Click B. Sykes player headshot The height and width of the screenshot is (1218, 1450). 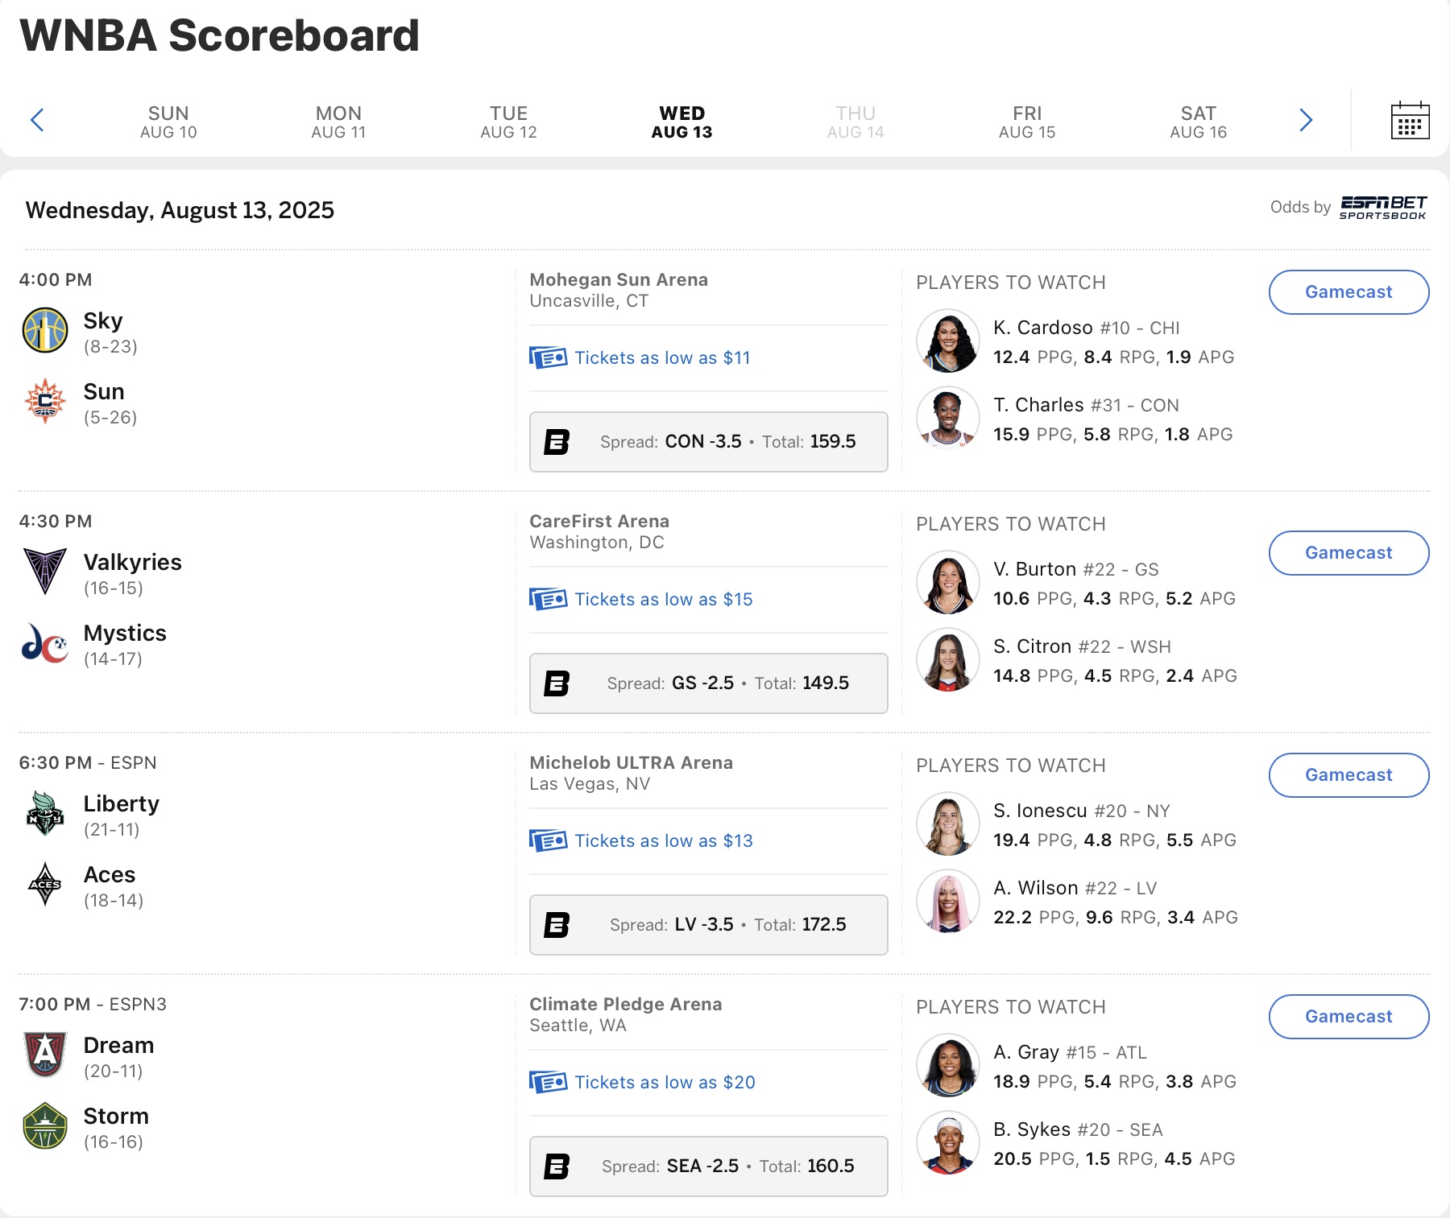pos(948,1142)
